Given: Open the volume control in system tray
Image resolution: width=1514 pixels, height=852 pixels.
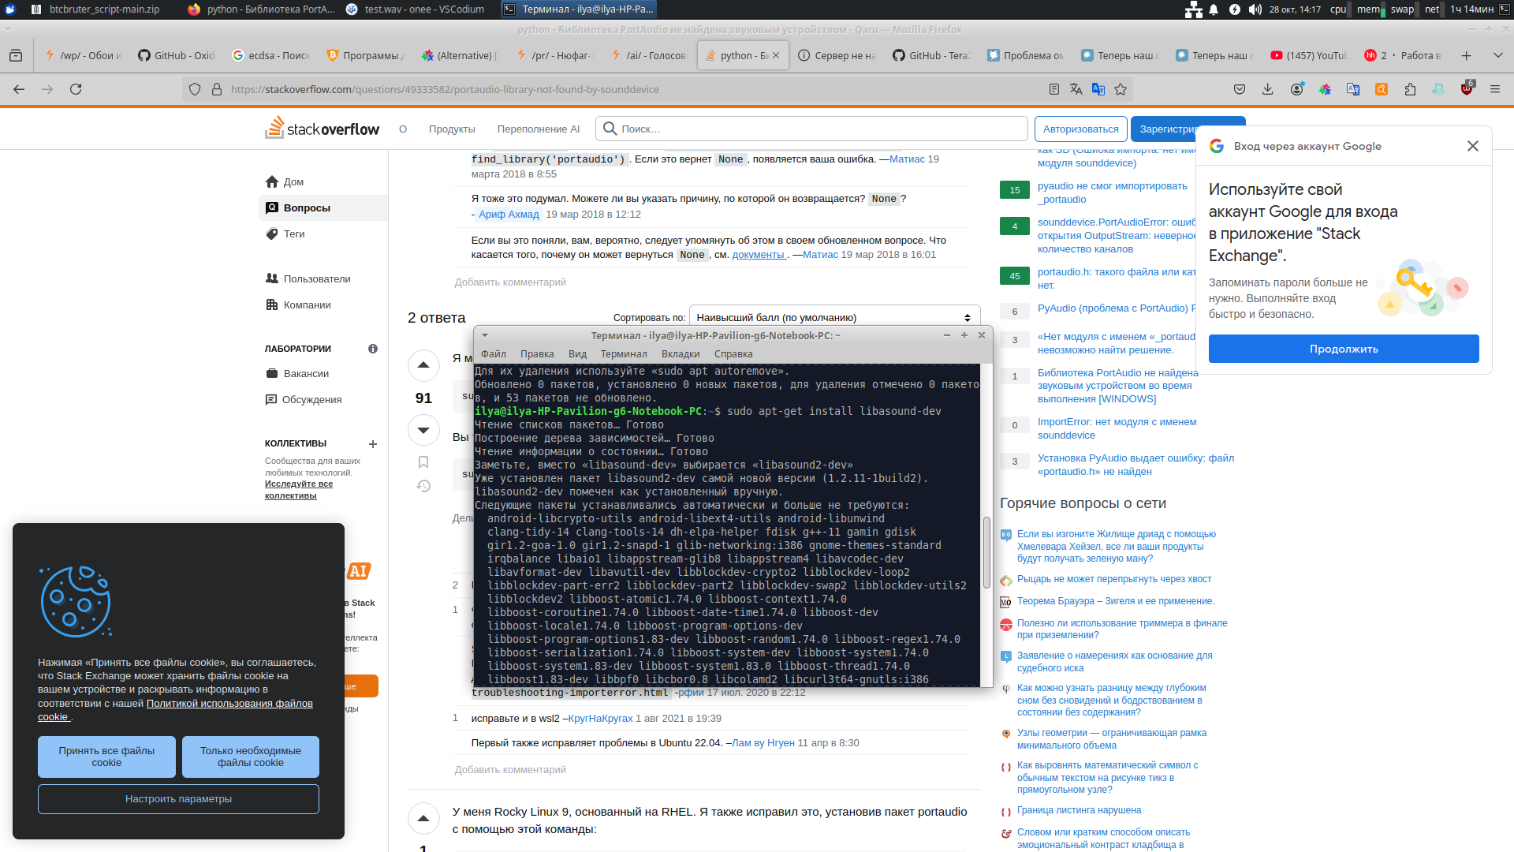Looking at the screenshot, I should 1255,9.
